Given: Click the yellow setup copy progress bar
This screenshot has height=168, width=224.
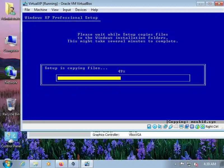Looking at the screenshot, I should (x=89, y=78).
